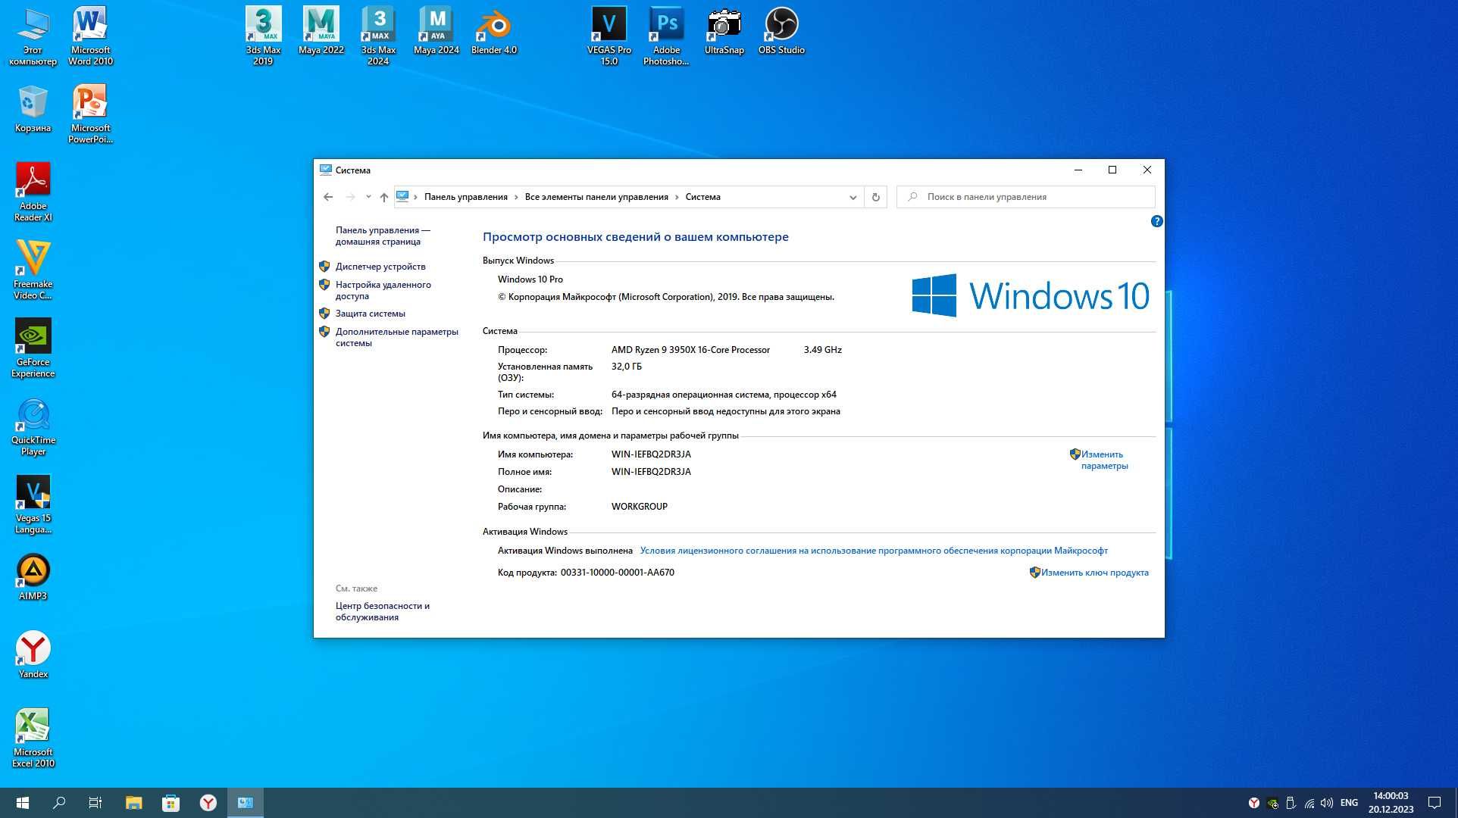Open 'Центр безопасности и обслуживания' link
This screenshot has width=1458, height=818.
point(382,611)
